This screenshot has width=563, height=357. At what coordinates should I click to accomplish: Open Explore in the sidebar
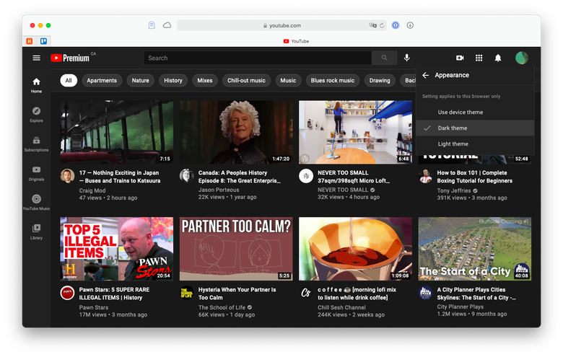[x=36, y=115]
